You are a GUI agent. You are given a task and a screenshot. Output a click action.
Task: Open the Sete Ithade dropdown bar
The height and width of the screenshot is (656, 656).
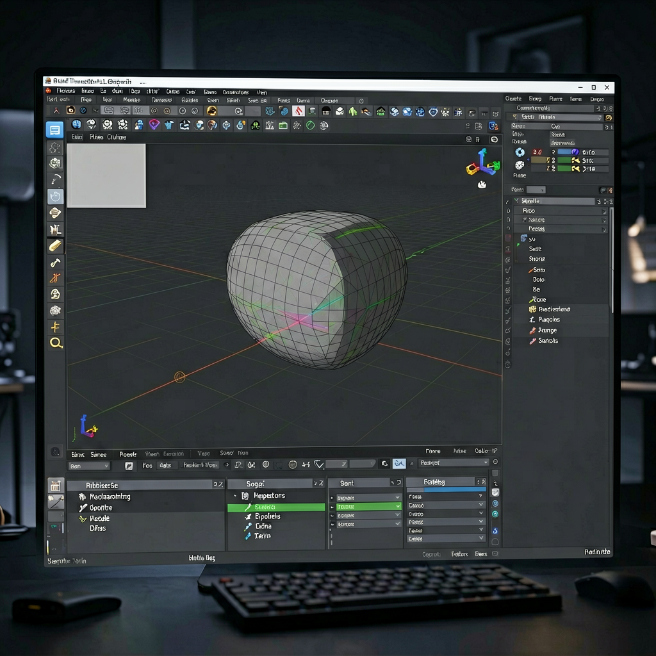point(561,118)
